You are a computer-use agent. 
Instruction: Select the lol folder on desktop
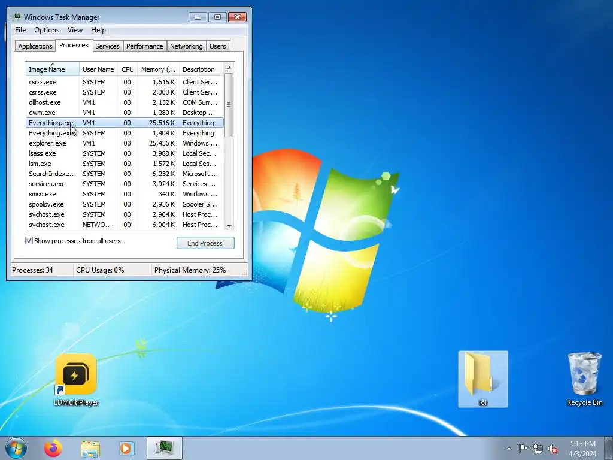[x=483, y=379]
